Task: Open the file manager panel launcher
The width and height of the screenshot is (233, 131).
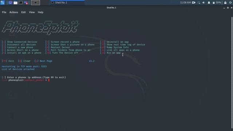Action: click(x=15, y=3)
